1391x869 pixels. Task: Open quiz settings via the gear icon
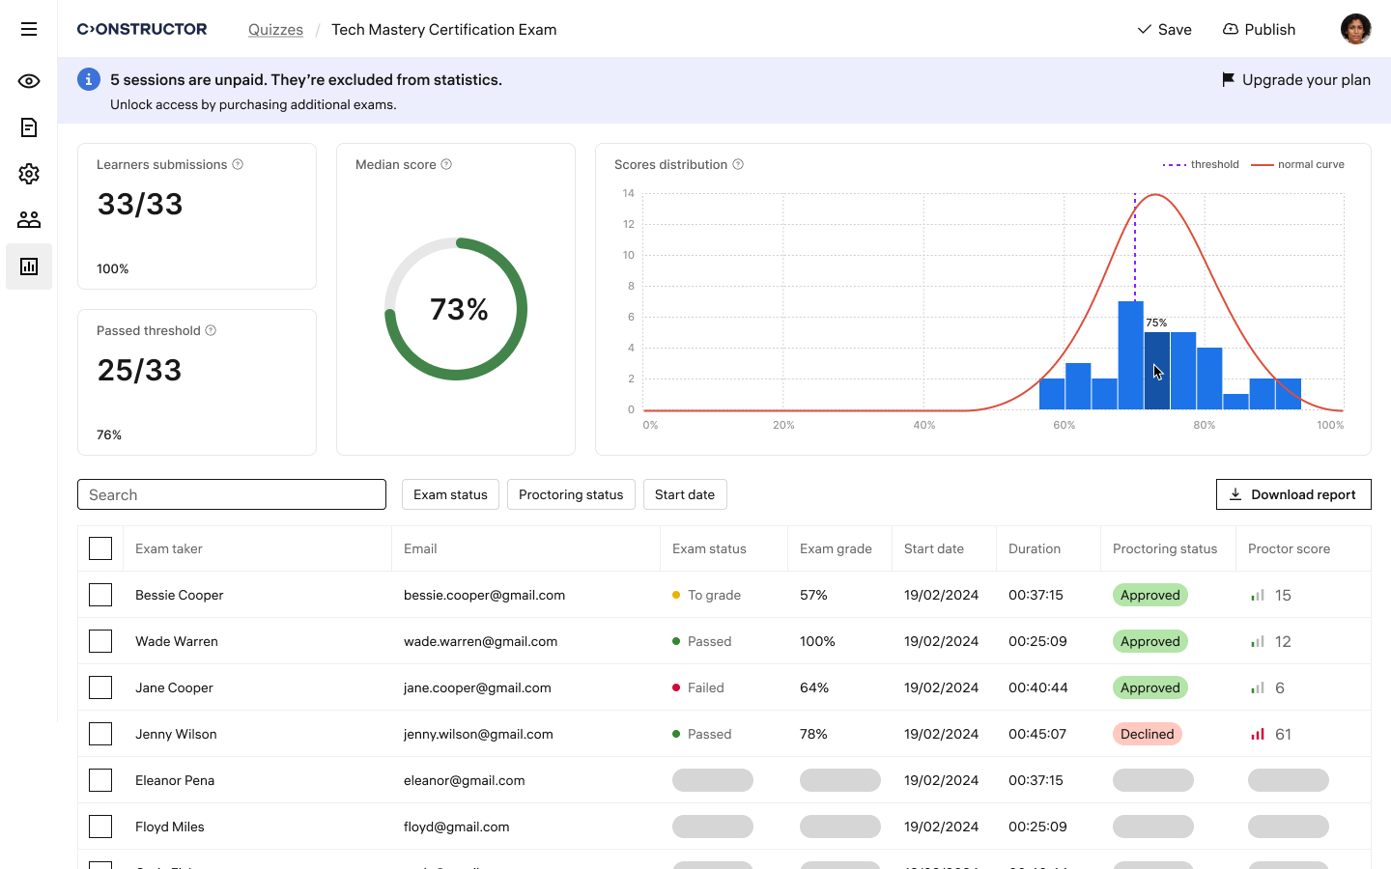pos(28,173)
